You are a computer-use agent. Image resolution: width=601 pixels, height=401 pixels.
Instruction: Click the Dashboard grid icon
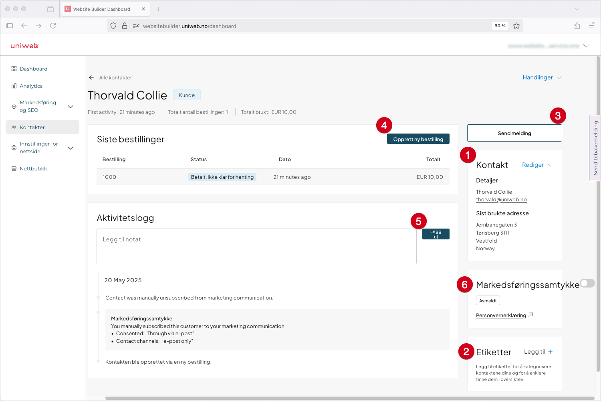tap(14, 69)
